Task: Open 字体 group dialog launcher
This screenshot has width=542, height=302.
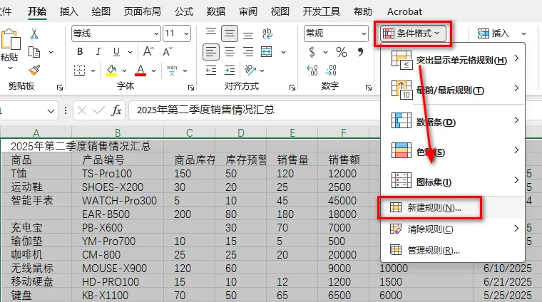Action: click(191, 88)
